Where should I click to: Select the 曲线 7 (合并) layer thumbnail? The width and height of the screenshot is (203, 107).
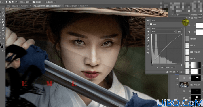[184, 85]
